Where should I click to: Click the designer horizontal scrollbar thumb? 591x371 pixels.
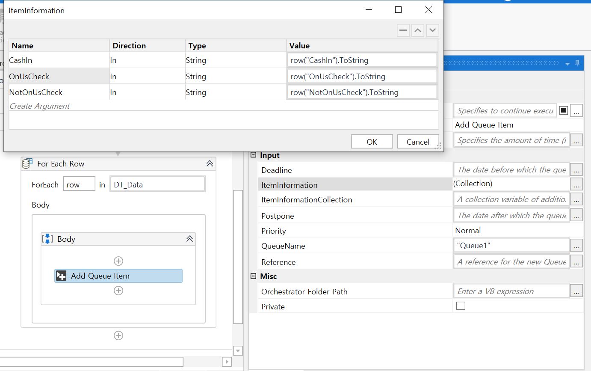(x=92, y=362)
